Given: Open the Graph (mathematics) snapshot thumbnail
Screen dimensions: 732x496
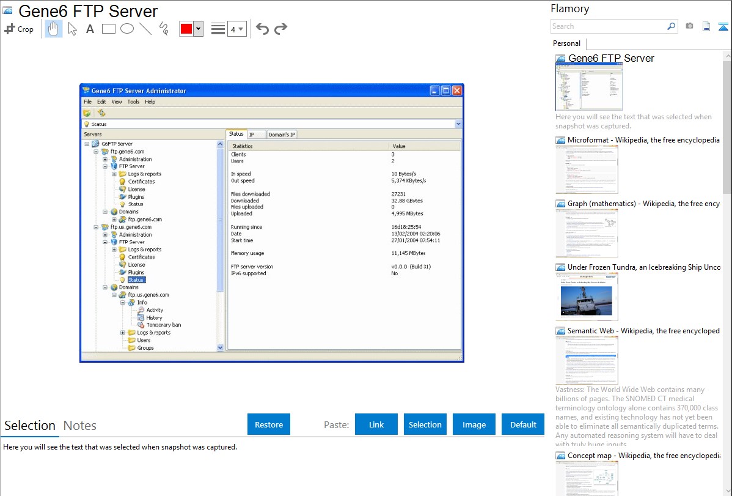Looking at the screenshot, I should pyautogui.click(x=587, y=233).
